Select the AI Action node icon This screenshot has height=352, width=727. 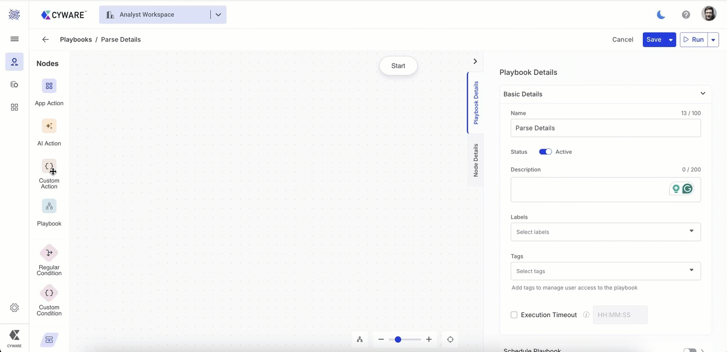(x=49, y=126)
